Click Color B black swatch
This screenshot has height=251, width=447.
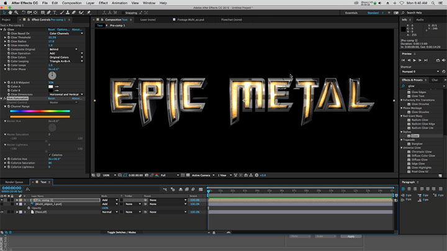51,91
